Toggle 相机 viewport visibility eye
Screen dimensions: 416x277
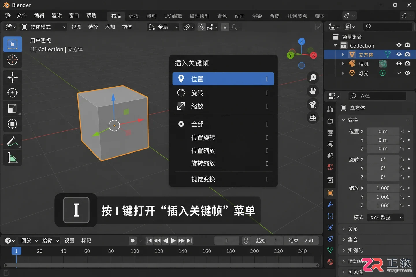(x=399, y=63)
